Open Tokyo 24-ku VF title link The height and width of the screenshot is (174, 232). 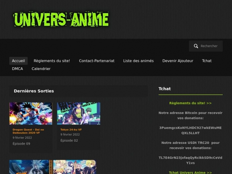coord(71,130)
